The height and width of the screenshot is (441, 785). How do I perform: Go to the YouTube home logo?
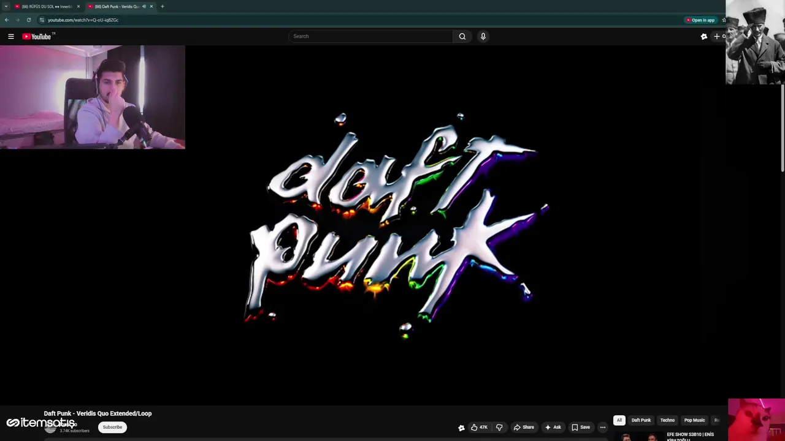tap(38, 37)
